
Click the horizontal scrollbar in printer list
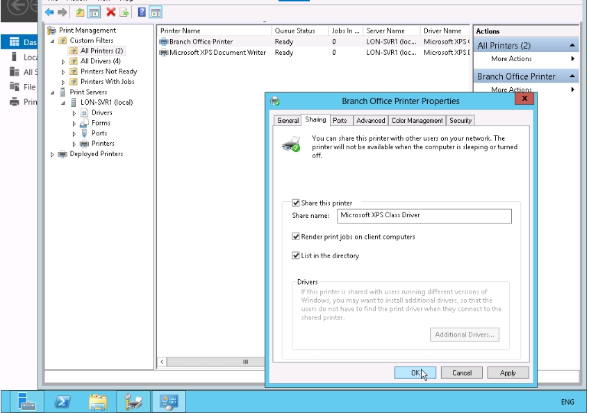pyautogui.click(x=245, y=362)
